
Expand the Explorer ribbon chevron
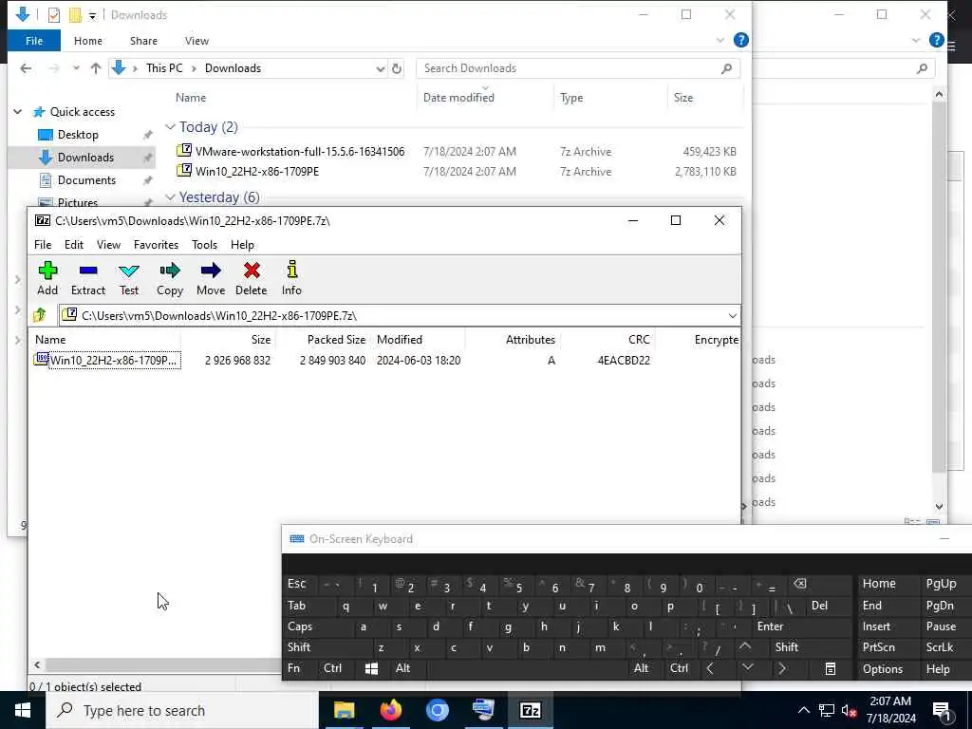click(720, 41)
